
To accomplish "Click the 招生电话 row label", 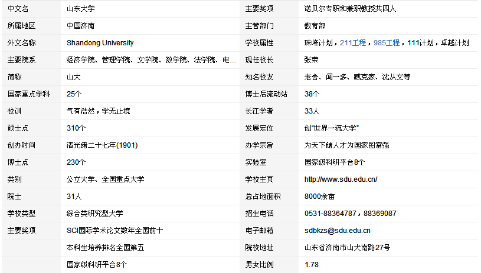I will point(259,214).
